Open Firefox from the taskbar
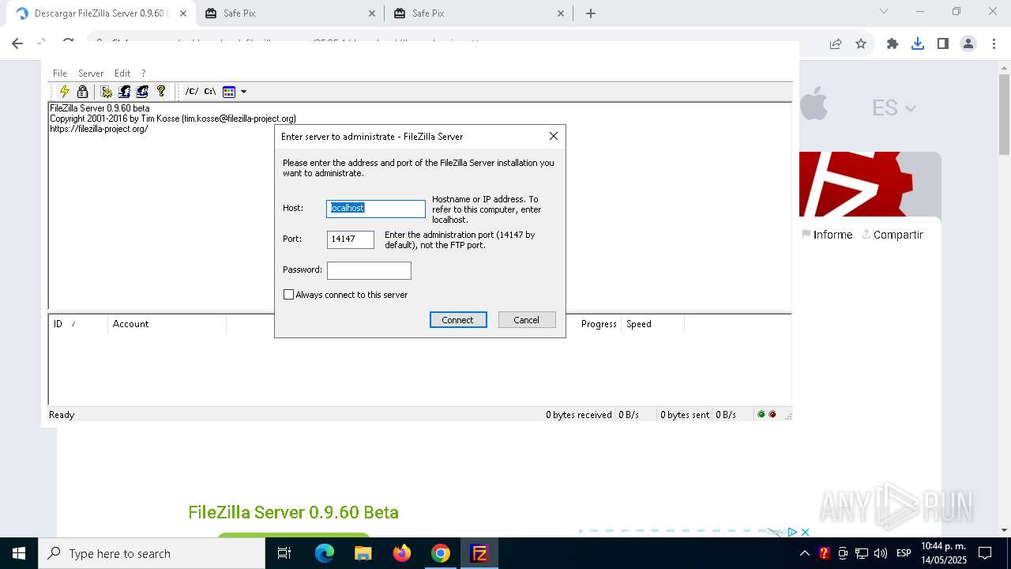 tap(402, 553)
